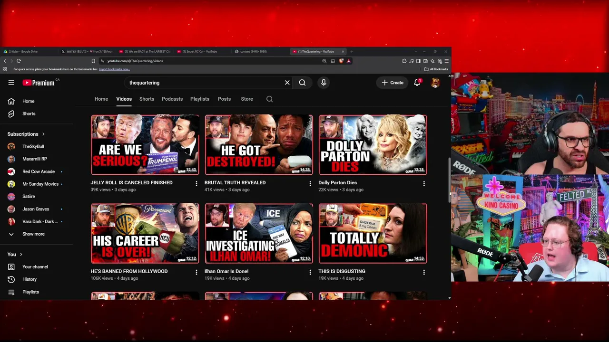Clear the search box with the X

pyautogui.click(x=287, y=83)
